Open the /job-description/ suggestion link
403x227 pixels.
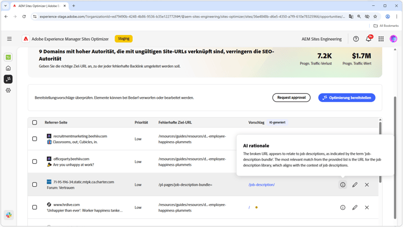coord(261,185)
